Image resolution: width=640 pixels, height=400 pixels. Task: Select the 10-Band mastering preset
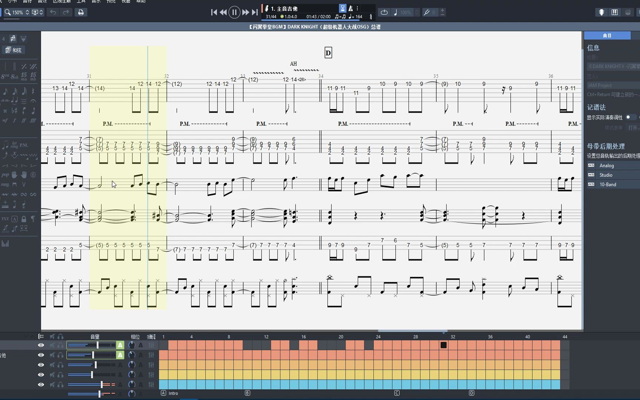pyautogui.click(x=613, y=184)
